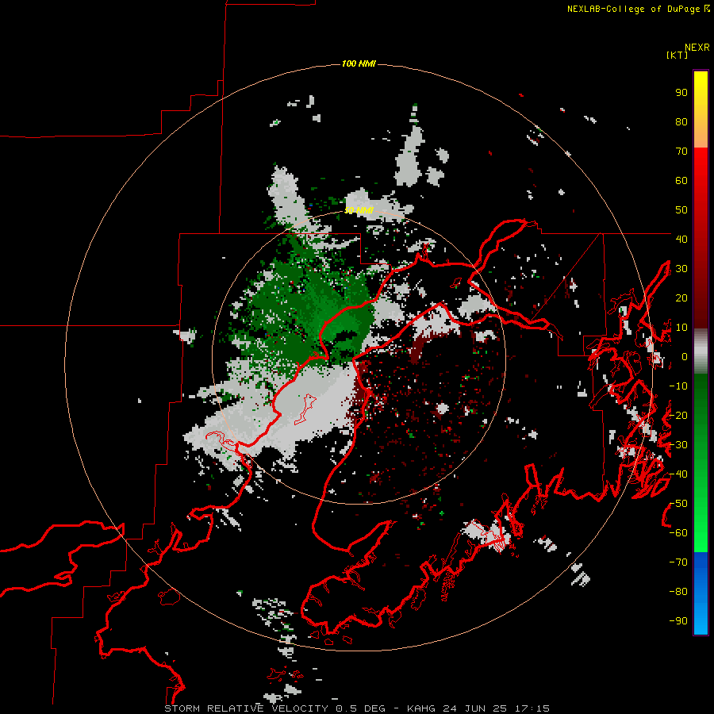Click the -30 scale value
This screenshot has height=714, width=714.
click(x=678, y=445)
